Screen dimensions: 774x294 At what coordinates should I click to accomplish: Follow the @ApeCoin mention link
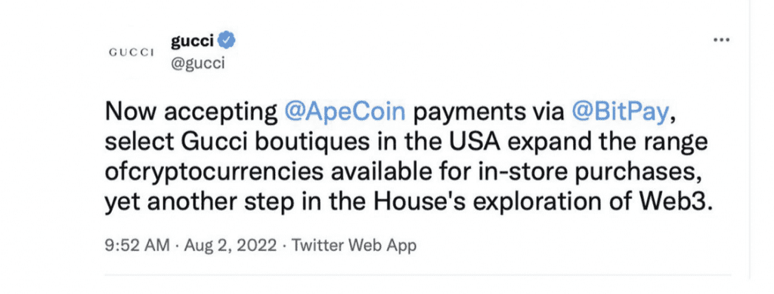[345, 113]
